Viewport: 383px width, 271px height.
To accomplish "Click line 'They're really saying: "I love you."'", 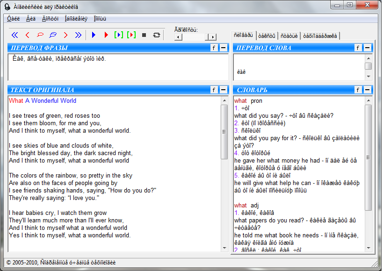I will (x=54, y=198).
